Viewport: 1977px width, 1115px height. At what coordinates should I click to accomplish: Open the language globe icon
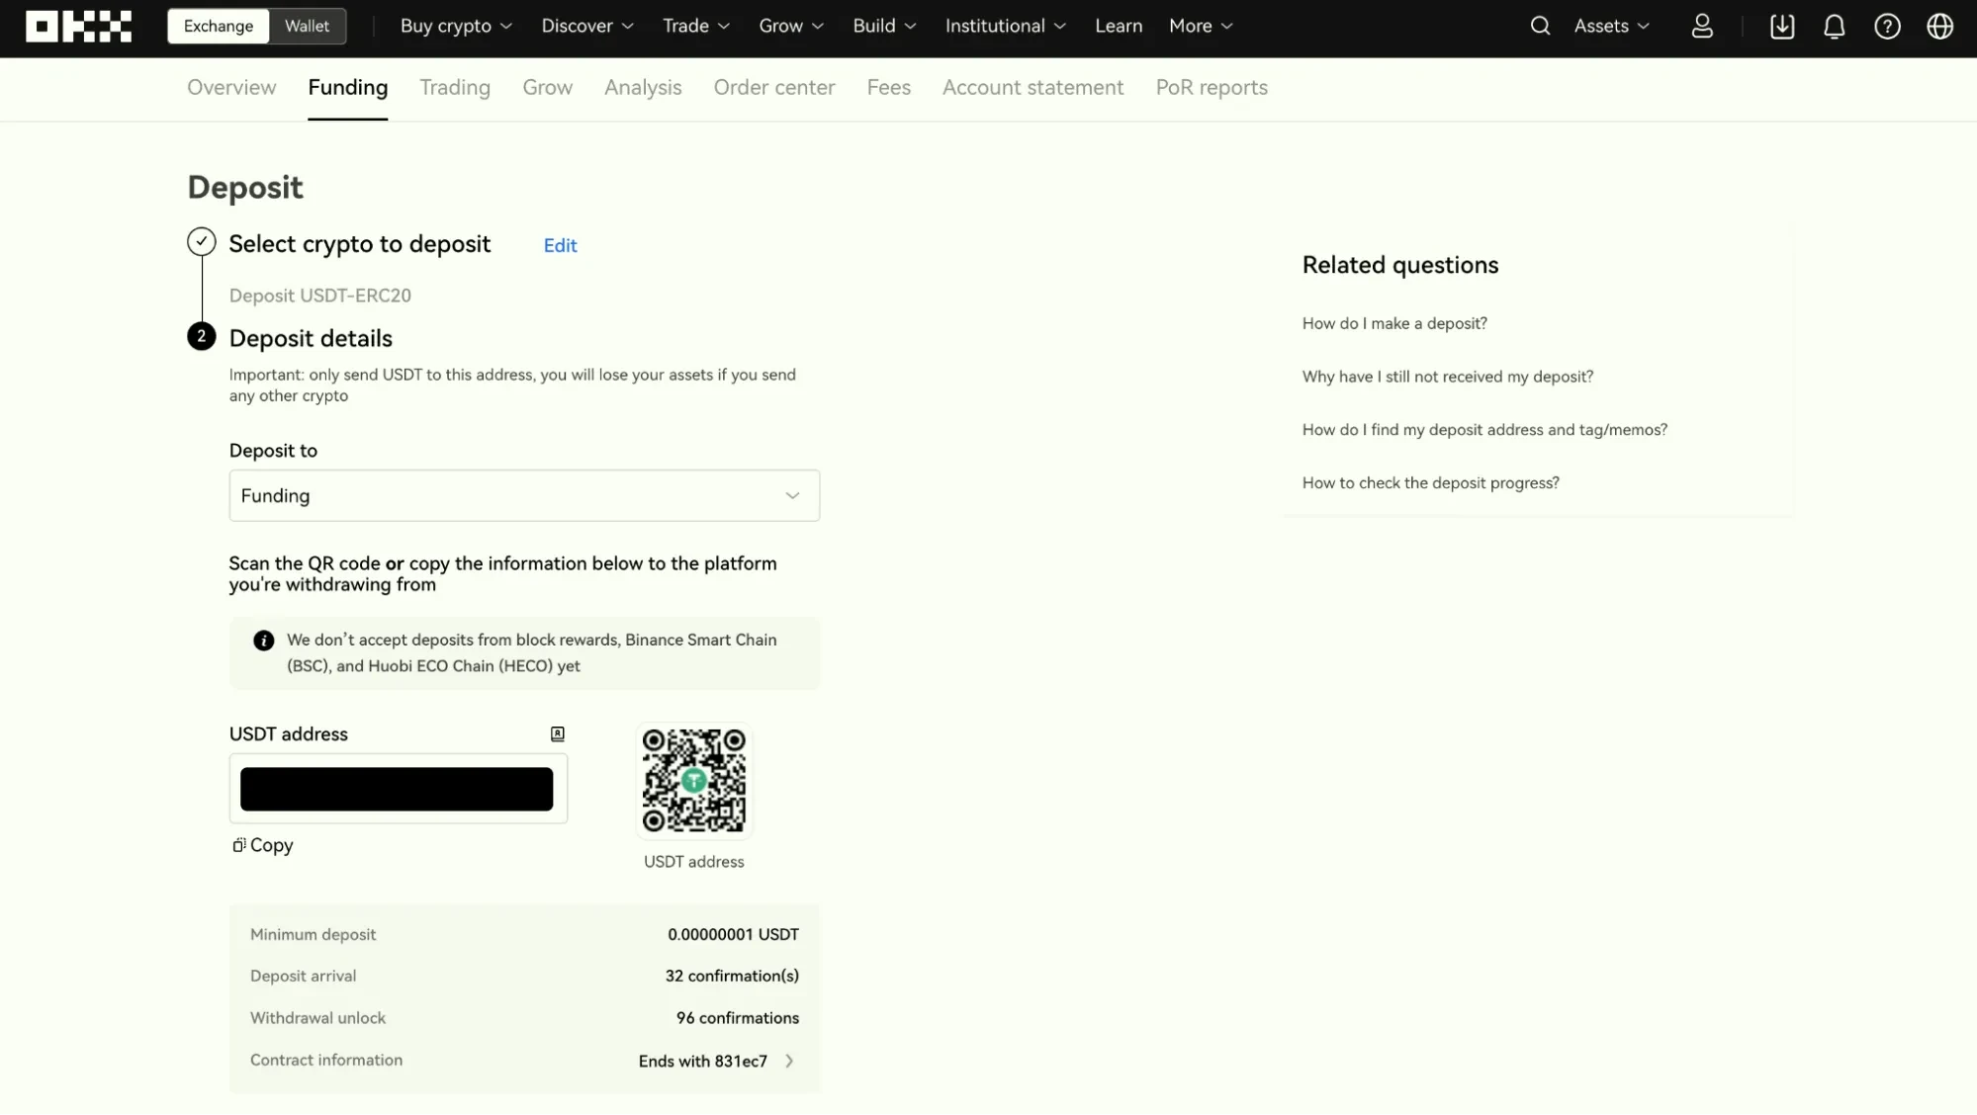[x=1940, y=27]
